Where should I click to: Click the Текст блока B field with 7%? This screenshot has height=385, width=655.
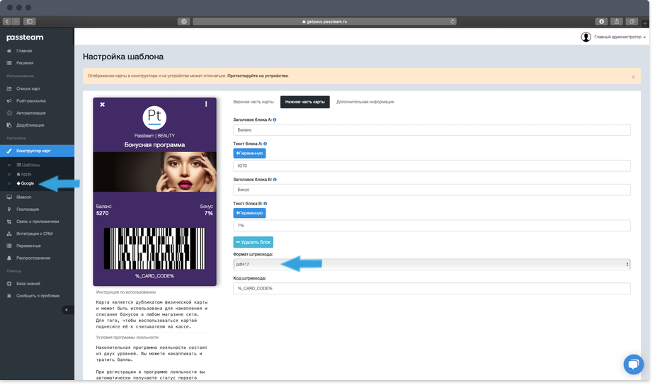(431, 226)
